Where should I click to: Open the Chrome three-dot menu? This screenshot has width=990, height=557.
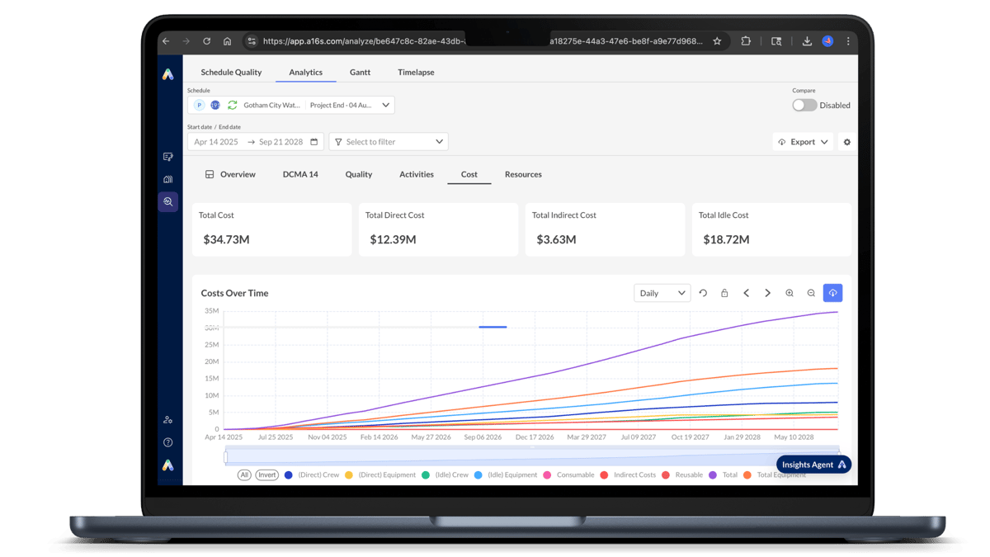coord(847,41)
